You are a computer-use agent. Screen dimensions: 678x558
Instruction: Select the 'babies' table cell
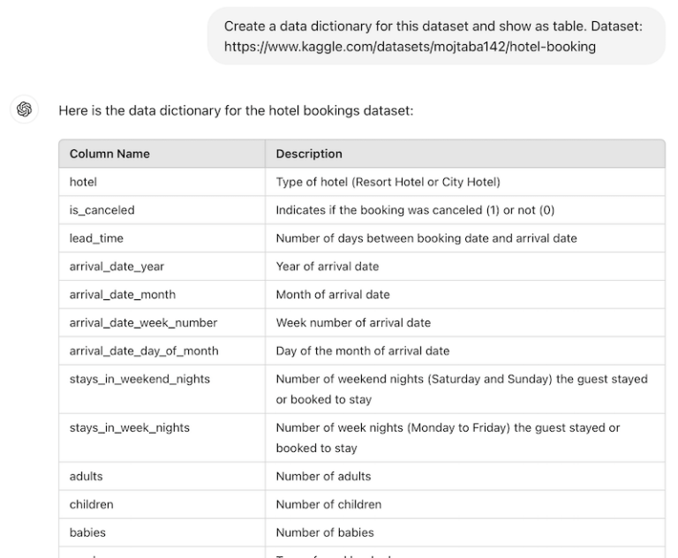point(88,532)
